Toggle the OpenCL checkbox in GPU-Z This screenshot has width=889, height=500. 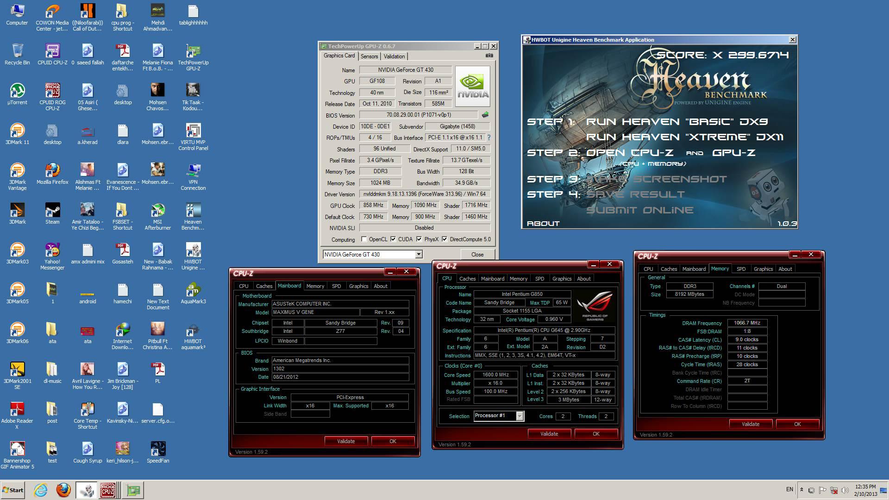tap(364, 239)
